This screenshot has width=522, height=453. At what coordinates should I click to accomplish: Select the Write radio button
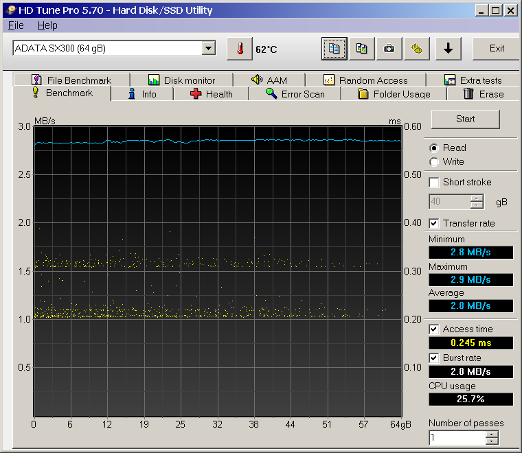(x=434, y=161)
